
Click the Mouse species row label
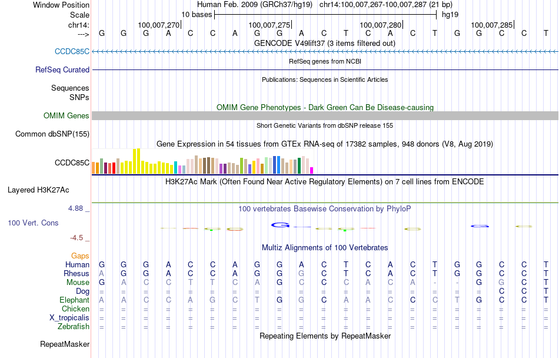[x=78, y=283]
